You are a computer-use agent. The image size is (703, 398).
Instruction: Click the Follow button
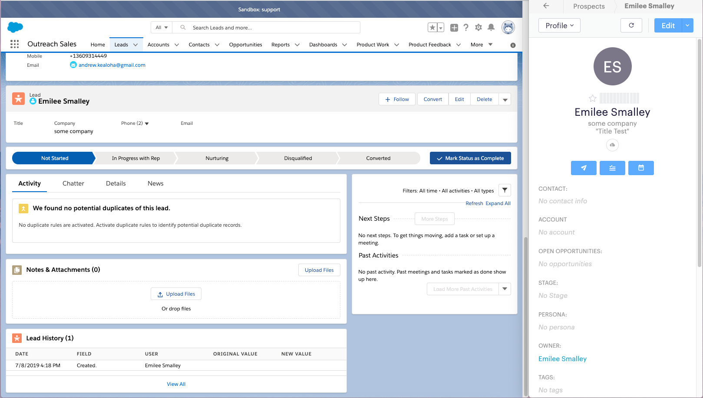(397, 99)
